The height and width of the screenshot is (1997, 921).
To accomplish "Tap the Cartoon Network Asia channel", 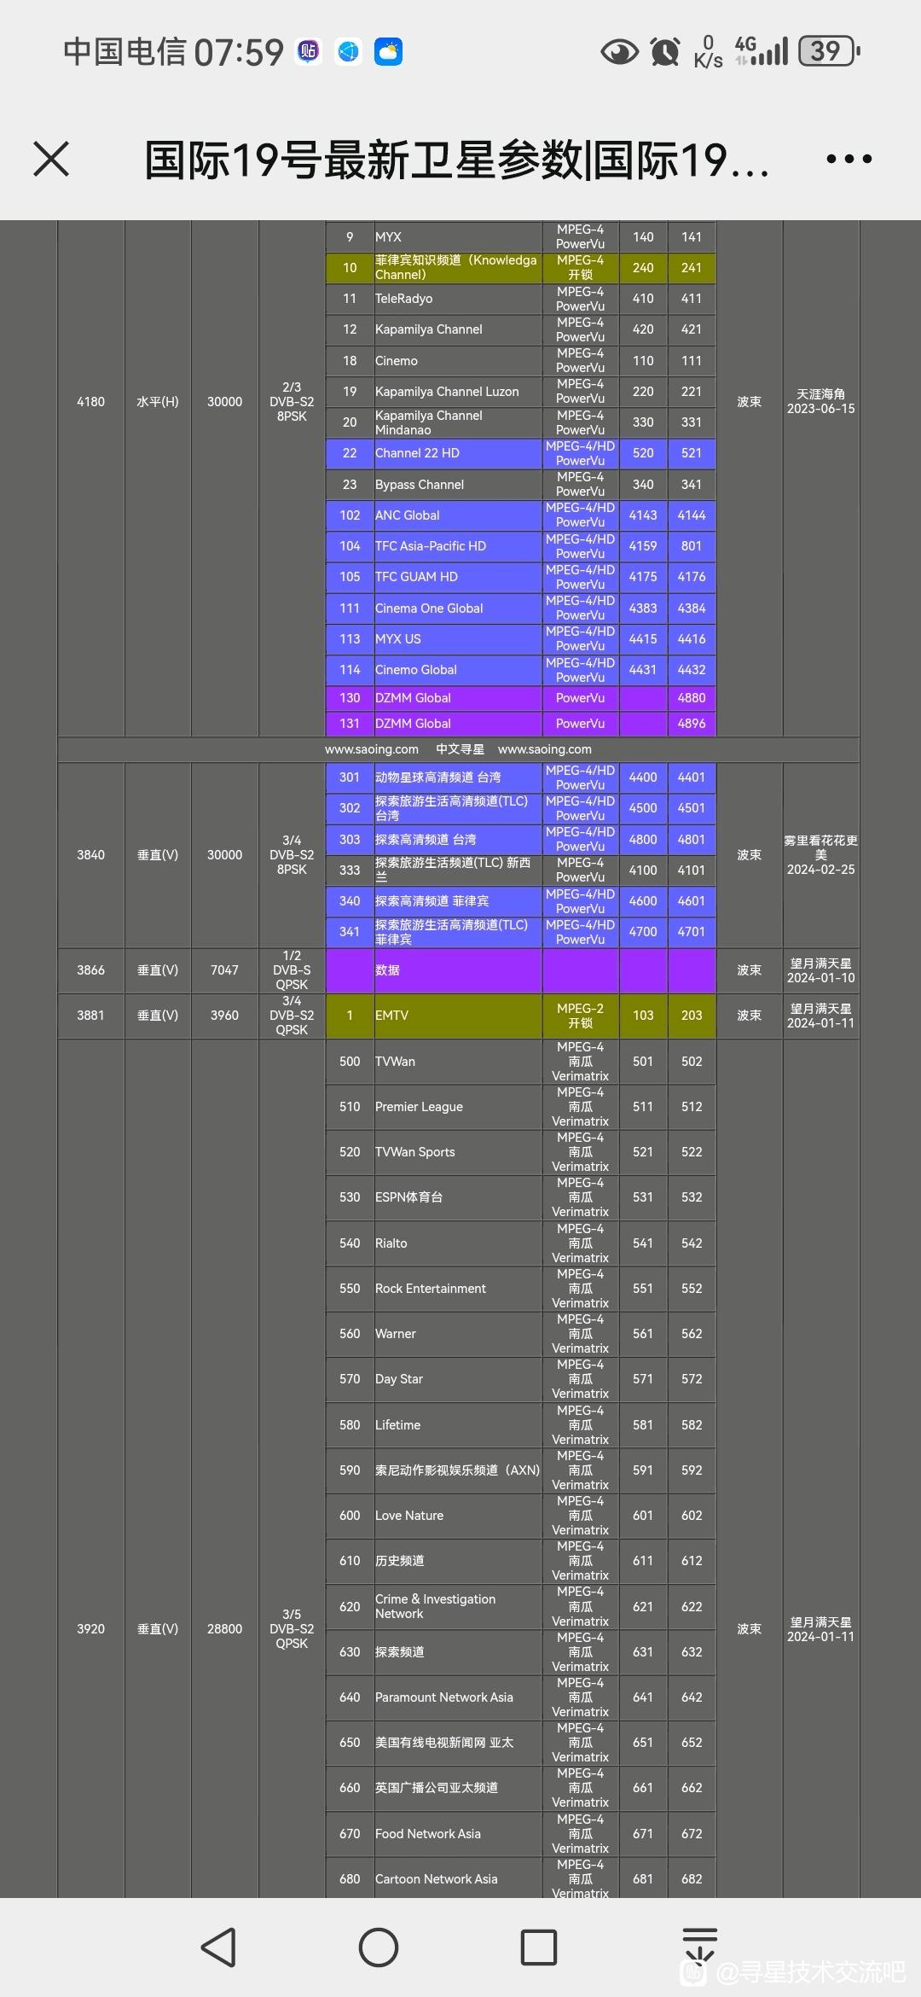I will pos(437,1879).
